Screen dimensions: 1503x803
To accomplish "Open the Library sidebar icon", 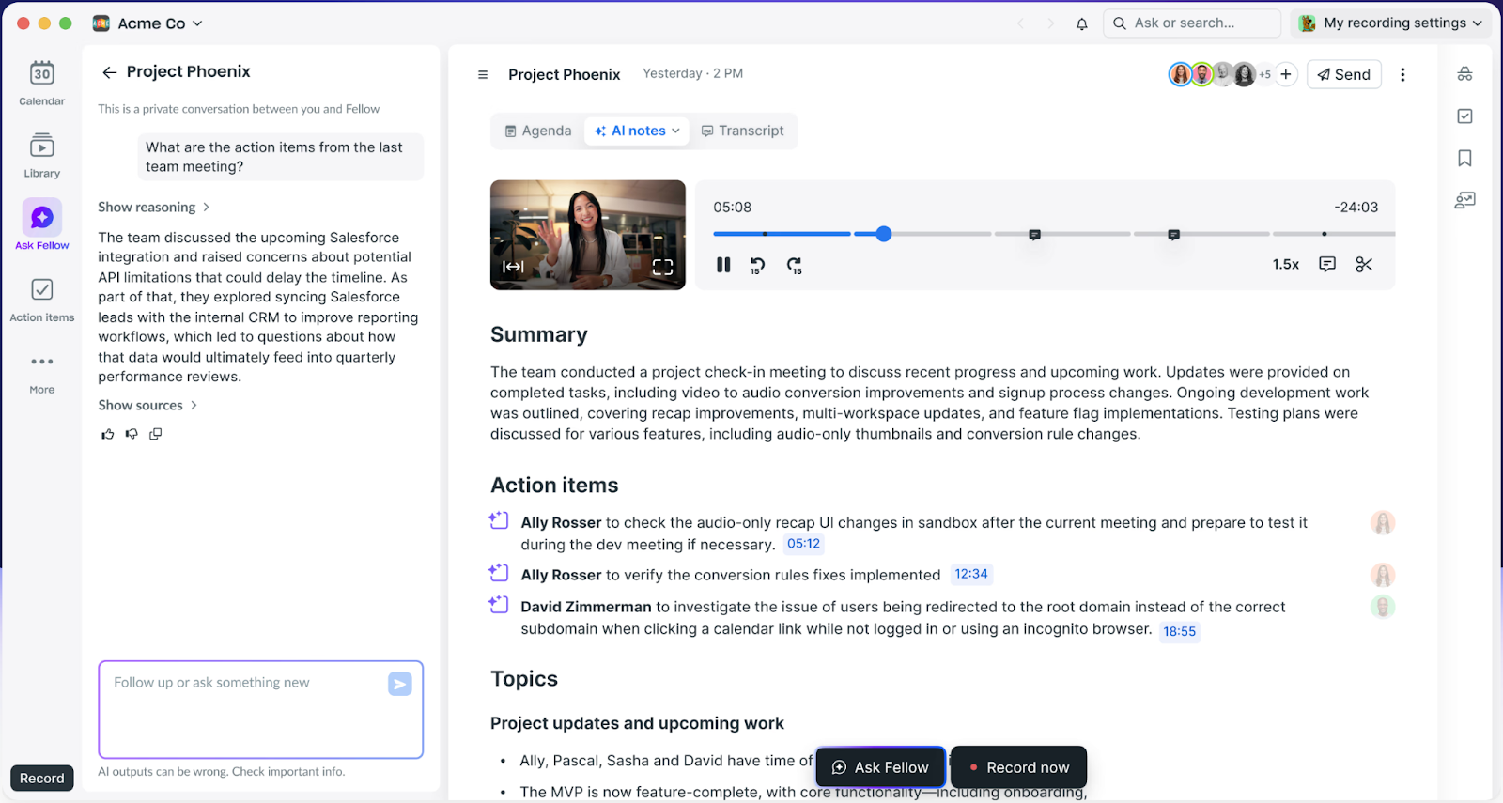I will coord(42,155).
